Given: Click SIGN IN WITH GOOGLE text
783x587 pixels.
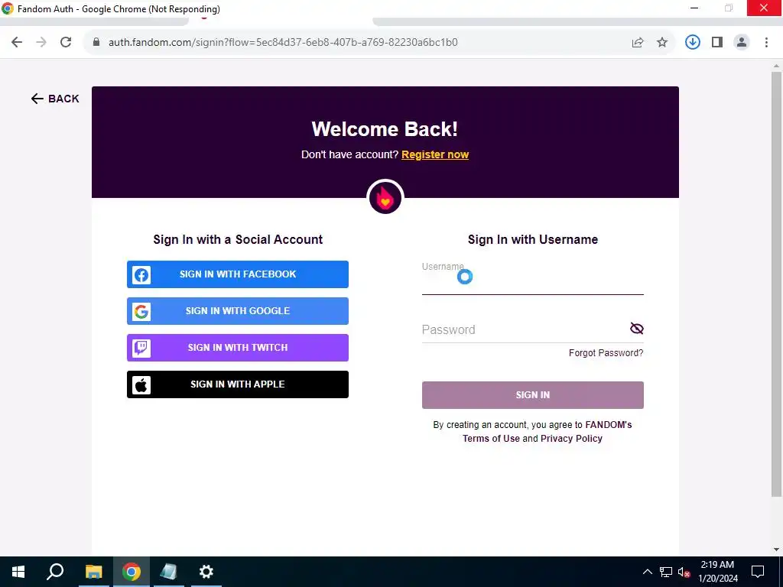Looking at the screenshot, I should coord(238,311).
